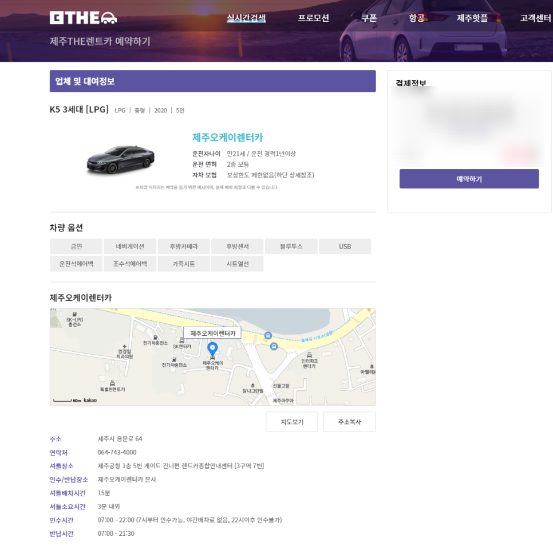Click the 인터파크 렌터카 icon on map

coord(309,355)
